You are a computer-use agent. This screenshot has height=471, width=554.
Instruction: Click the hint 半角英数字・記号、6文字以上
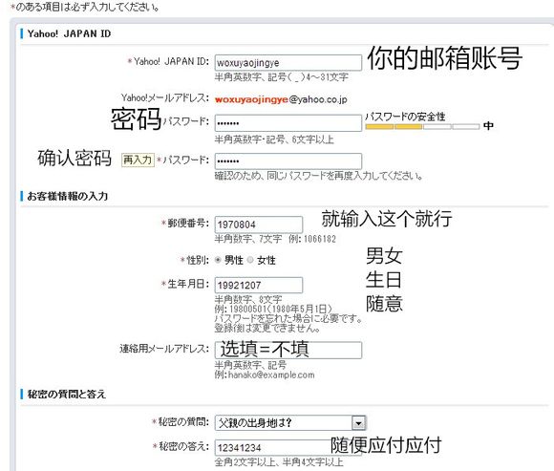[x=274, y=139]
